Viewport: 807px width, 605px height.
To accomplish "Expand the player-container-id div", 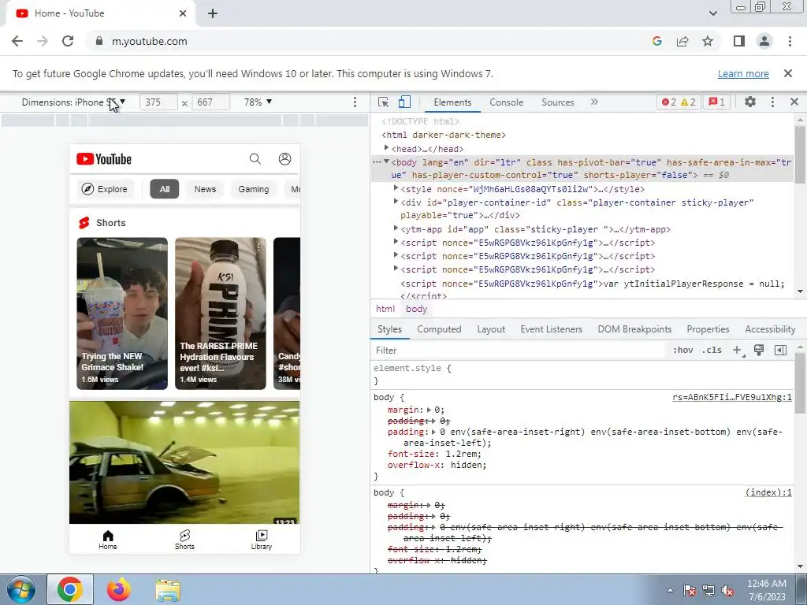I will pyautogui.click(x=396, y=202).
